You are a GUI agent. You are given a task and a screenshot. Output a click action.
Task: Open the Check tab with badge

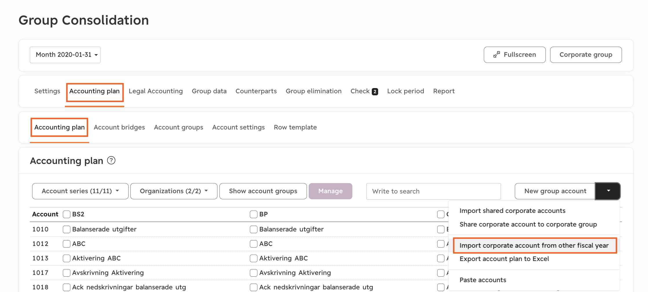(364, 91)
